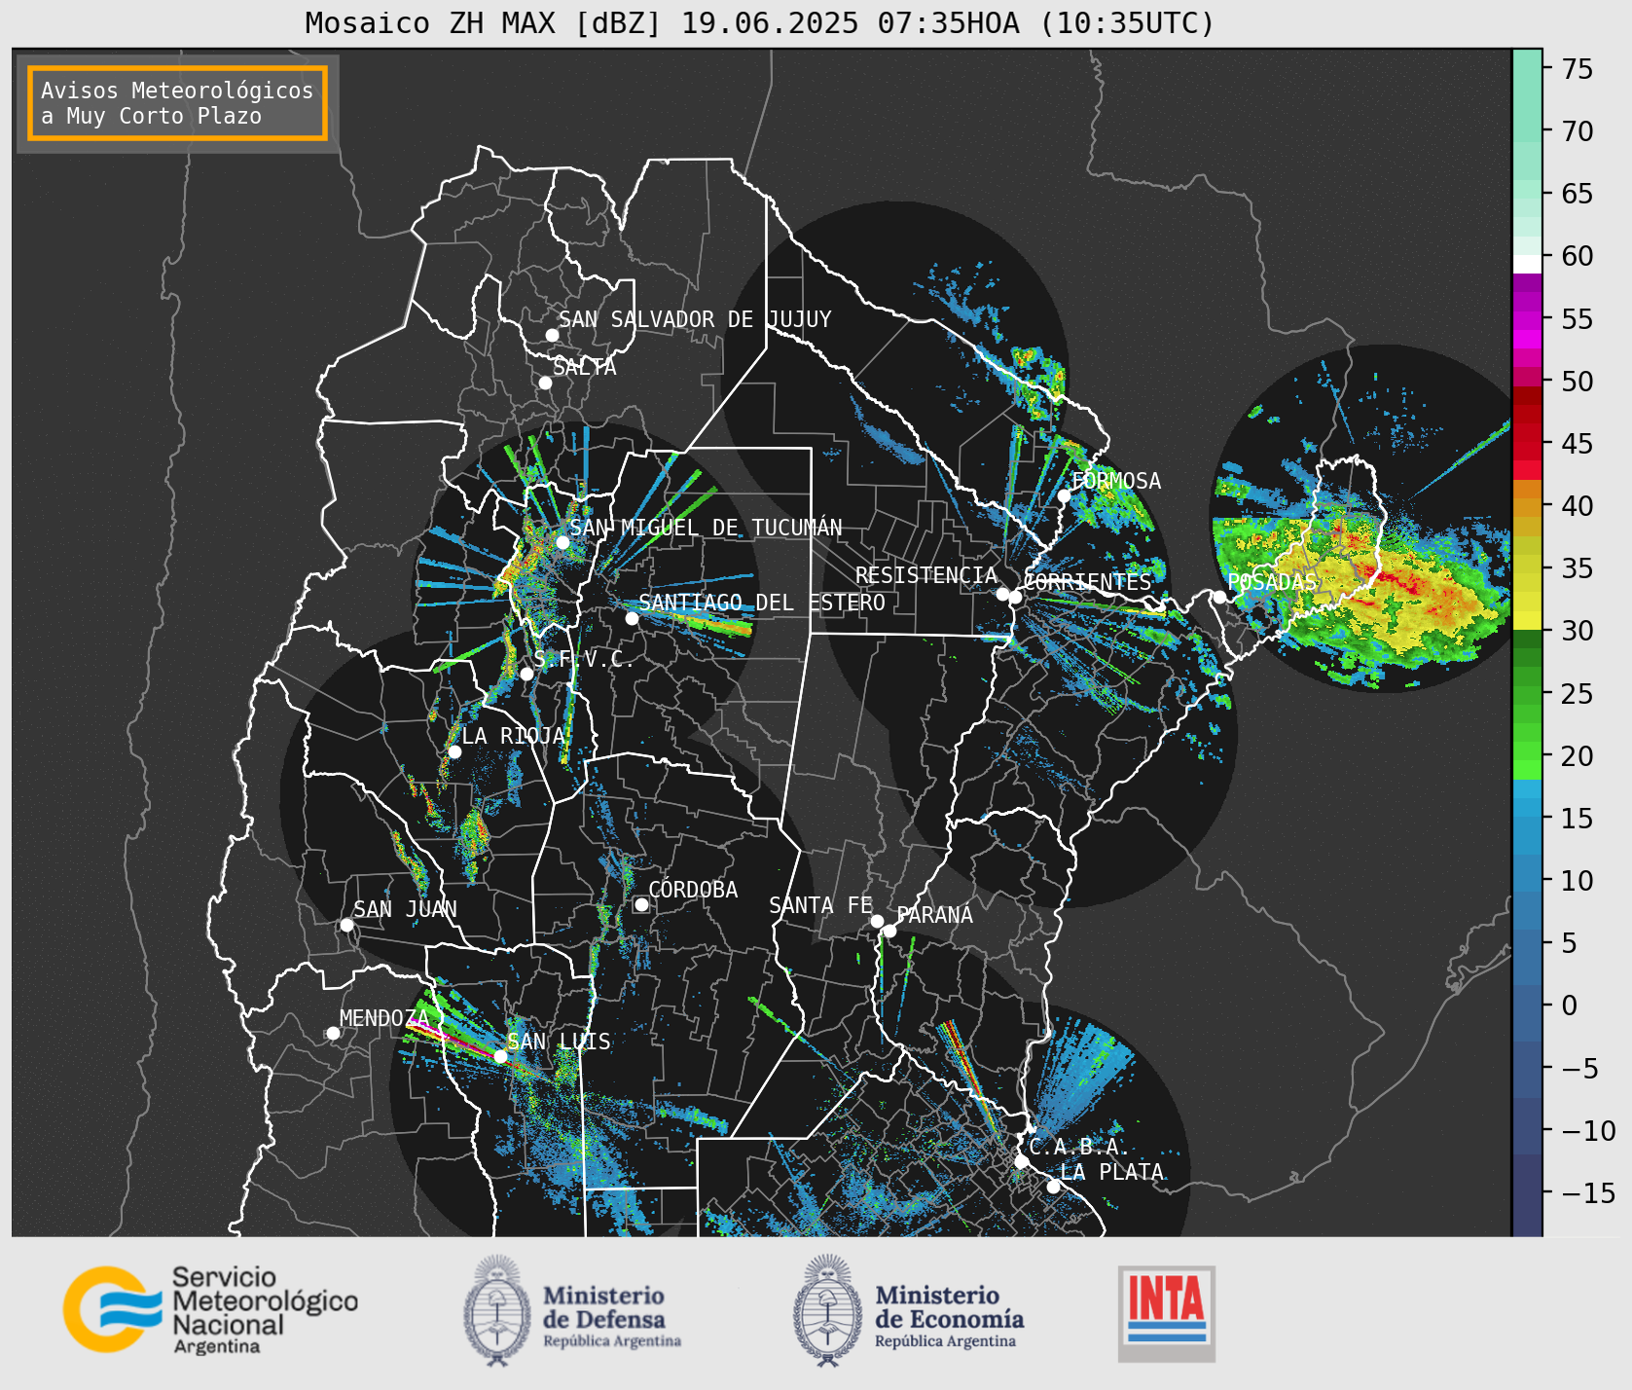Click the La Plata city marker

1053,1186
